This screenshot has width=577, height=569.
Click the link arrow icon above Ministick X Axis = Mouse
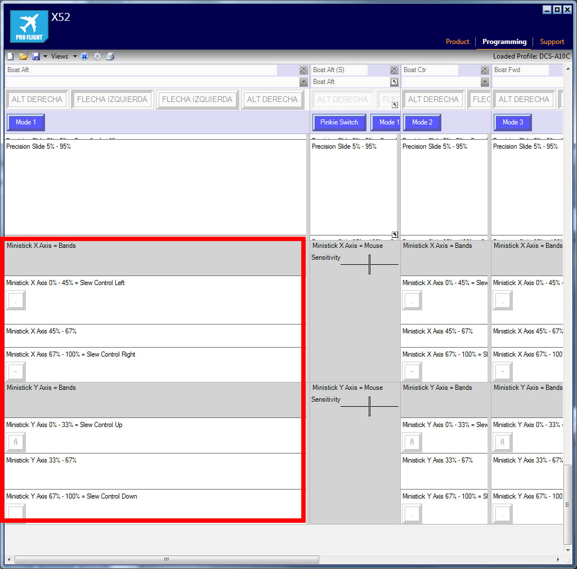[x=395, y=234]
